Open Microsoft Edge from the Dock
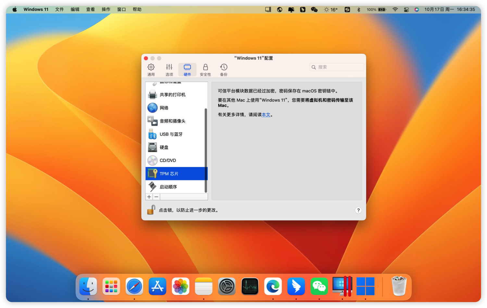This screenshot has height=308, width=487. (273, 286)
